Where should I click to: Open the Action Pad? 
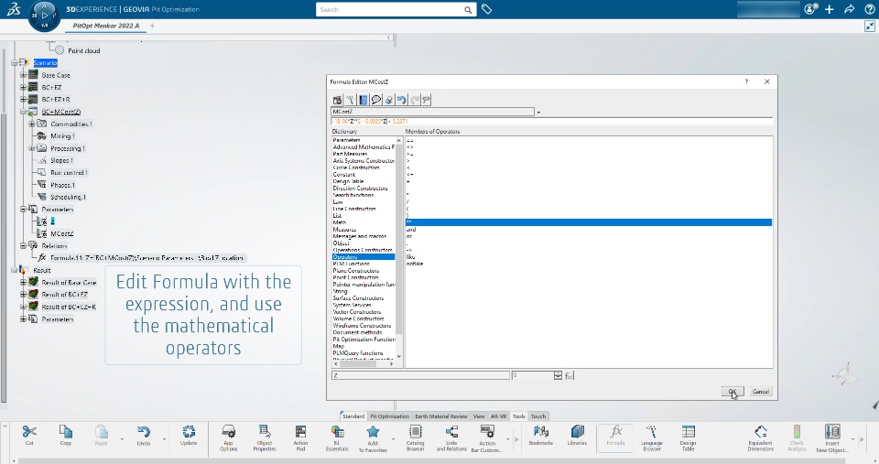[300, 437]
